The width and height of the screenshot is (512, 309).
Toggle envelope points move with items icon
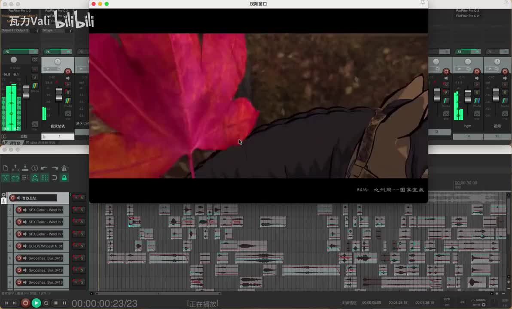(x=35, y=178)
